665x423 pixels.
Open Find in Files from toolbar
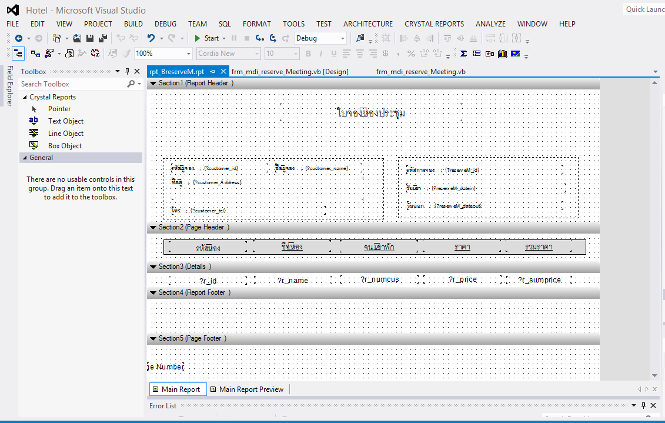tap(360, 38)
